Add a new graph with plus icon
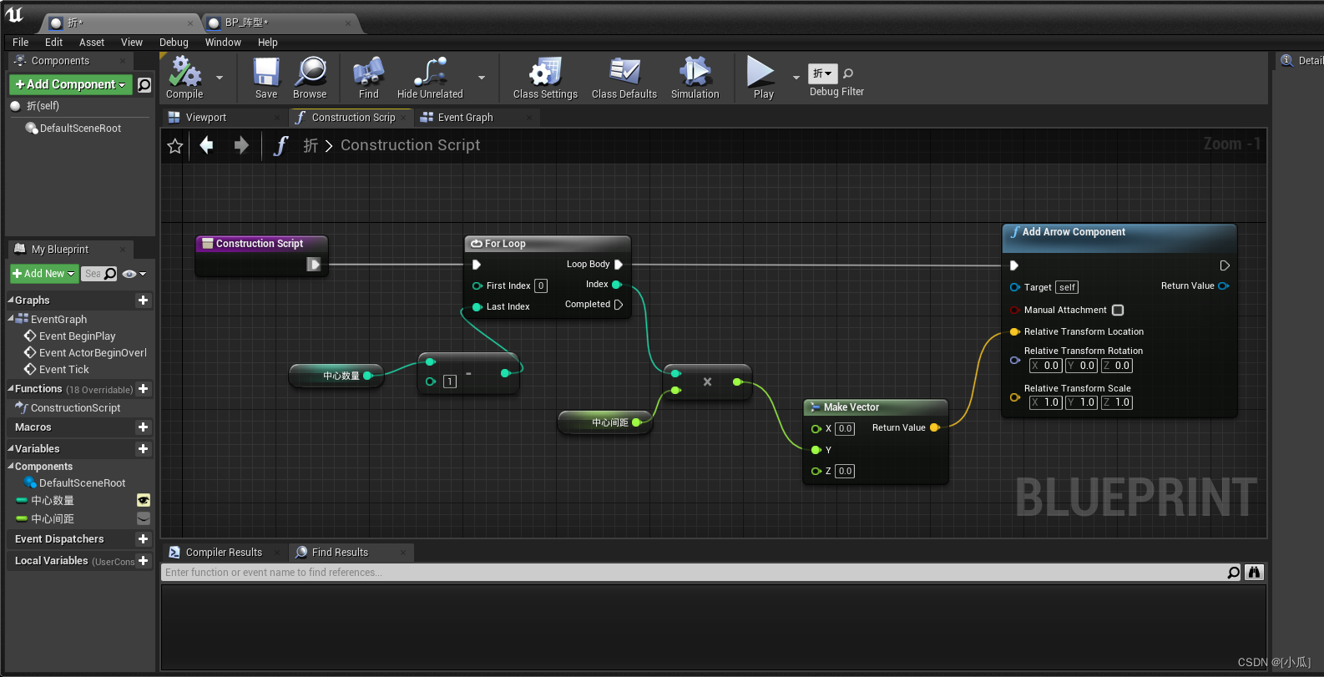The width and height of the screenshot is (1324, 677). (144, 300)
